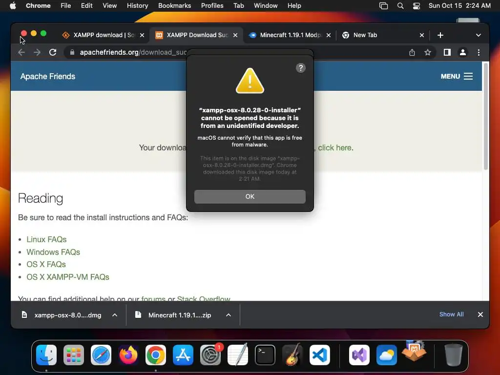Expand options for xampp-osx dmg download

(x=115, y=315)
